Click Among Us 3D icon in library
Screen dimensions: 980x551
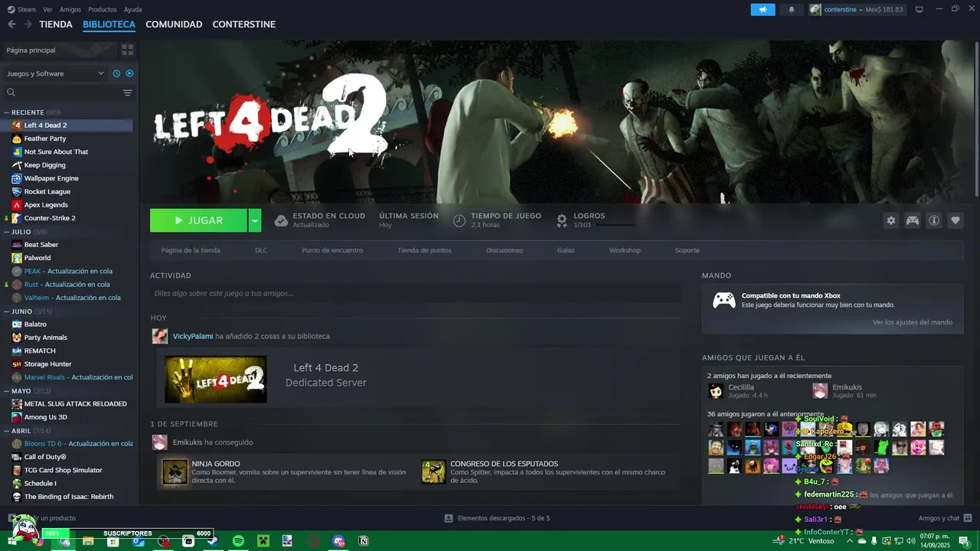point(17,417)
